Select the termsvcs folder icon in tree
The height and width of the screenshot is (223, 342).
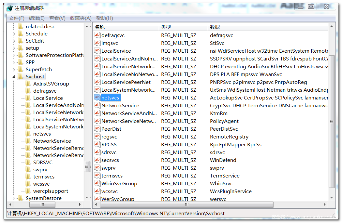coord(28,177)
